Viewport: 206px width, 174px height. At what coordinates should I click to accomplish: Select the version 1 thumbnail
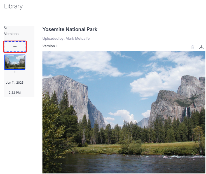(15, 62)
